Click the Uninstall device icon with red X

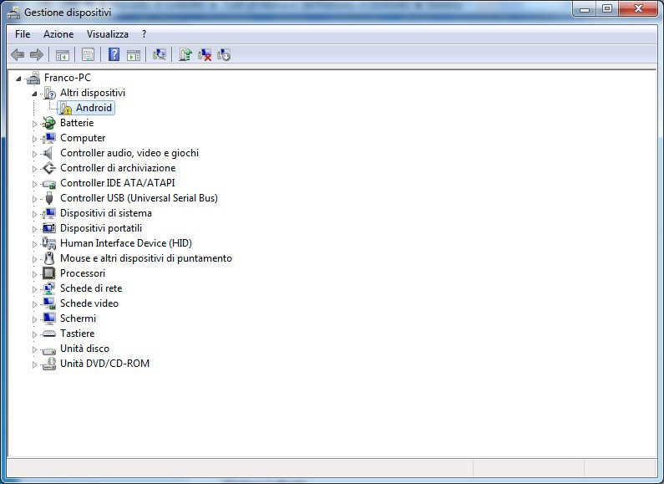(x=205, y=54)
